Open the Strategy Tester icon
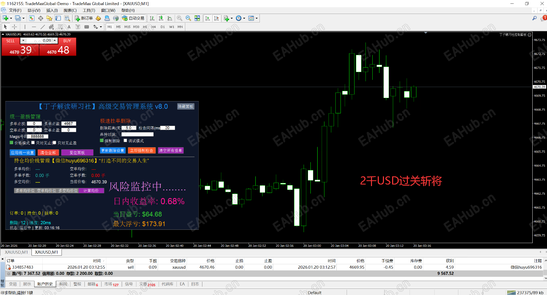 click(67, 18)
